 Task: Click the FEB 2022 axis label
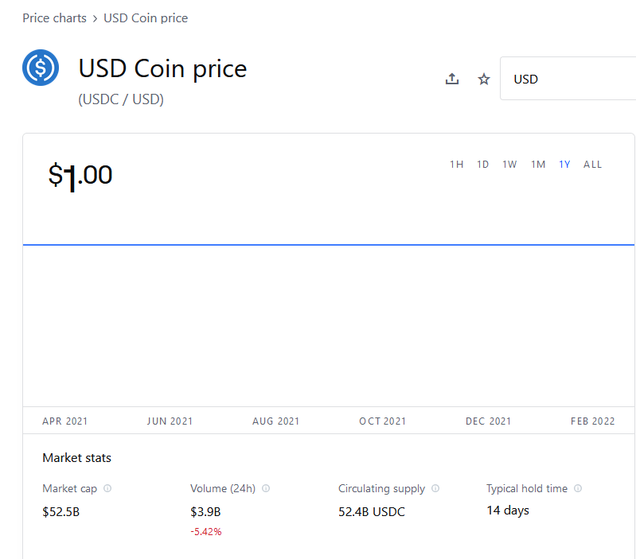click(x=593, y=421)
